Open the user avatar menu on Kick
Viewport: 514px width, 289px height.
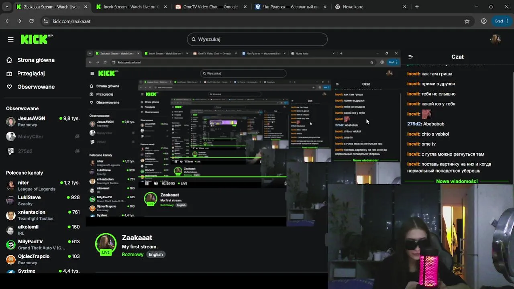pyautogui.click(x=496, y=39)
